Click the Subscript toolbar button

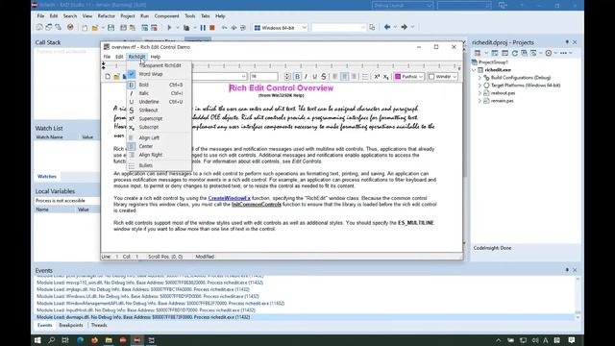pyautogui.click(x=386, y=77)
